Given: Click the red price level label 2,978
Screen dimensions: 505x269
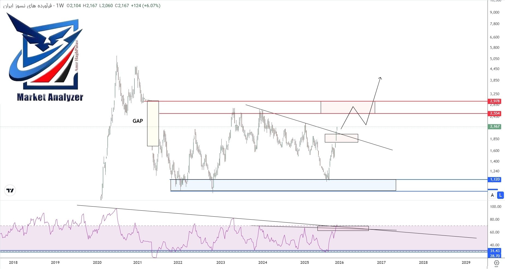Looking at the screenshot, I should [x=495, y=101].
